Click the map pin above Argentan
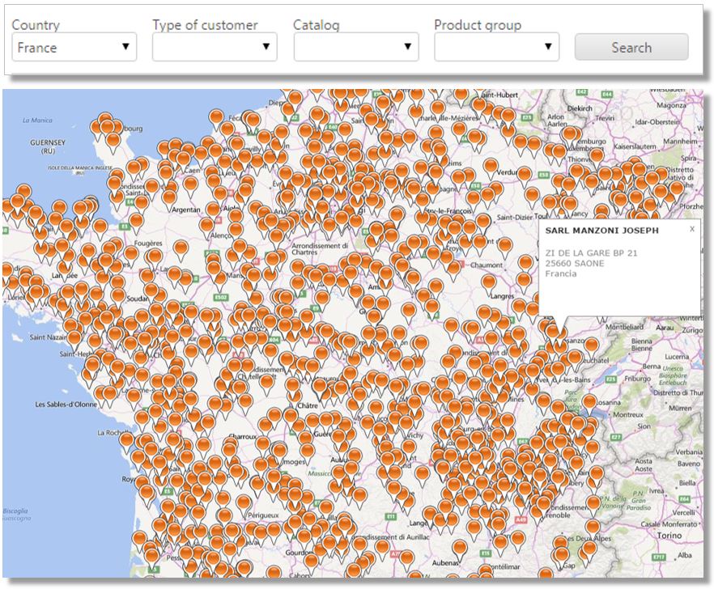Screen dimensions: 714x589 tap(191, 184)
